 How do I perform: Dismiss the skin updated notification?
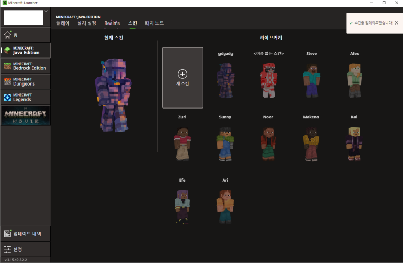coord(397,23)
